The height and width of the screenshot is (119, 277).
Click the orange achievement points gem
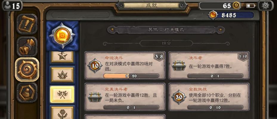[x=213, y=15]
